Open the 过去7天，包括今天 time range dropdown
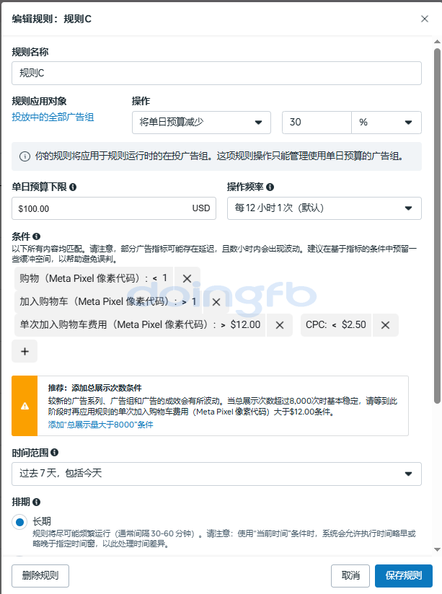Image resolution: width=442 pixels, height=594 pixels. 216,474
